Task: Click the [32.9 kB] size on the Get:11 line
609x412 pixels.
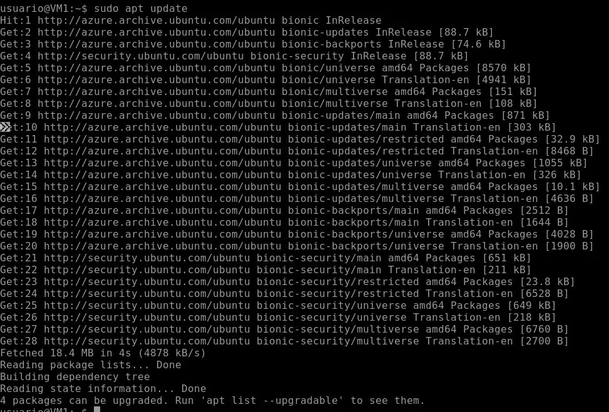Action: pos(573,139)
